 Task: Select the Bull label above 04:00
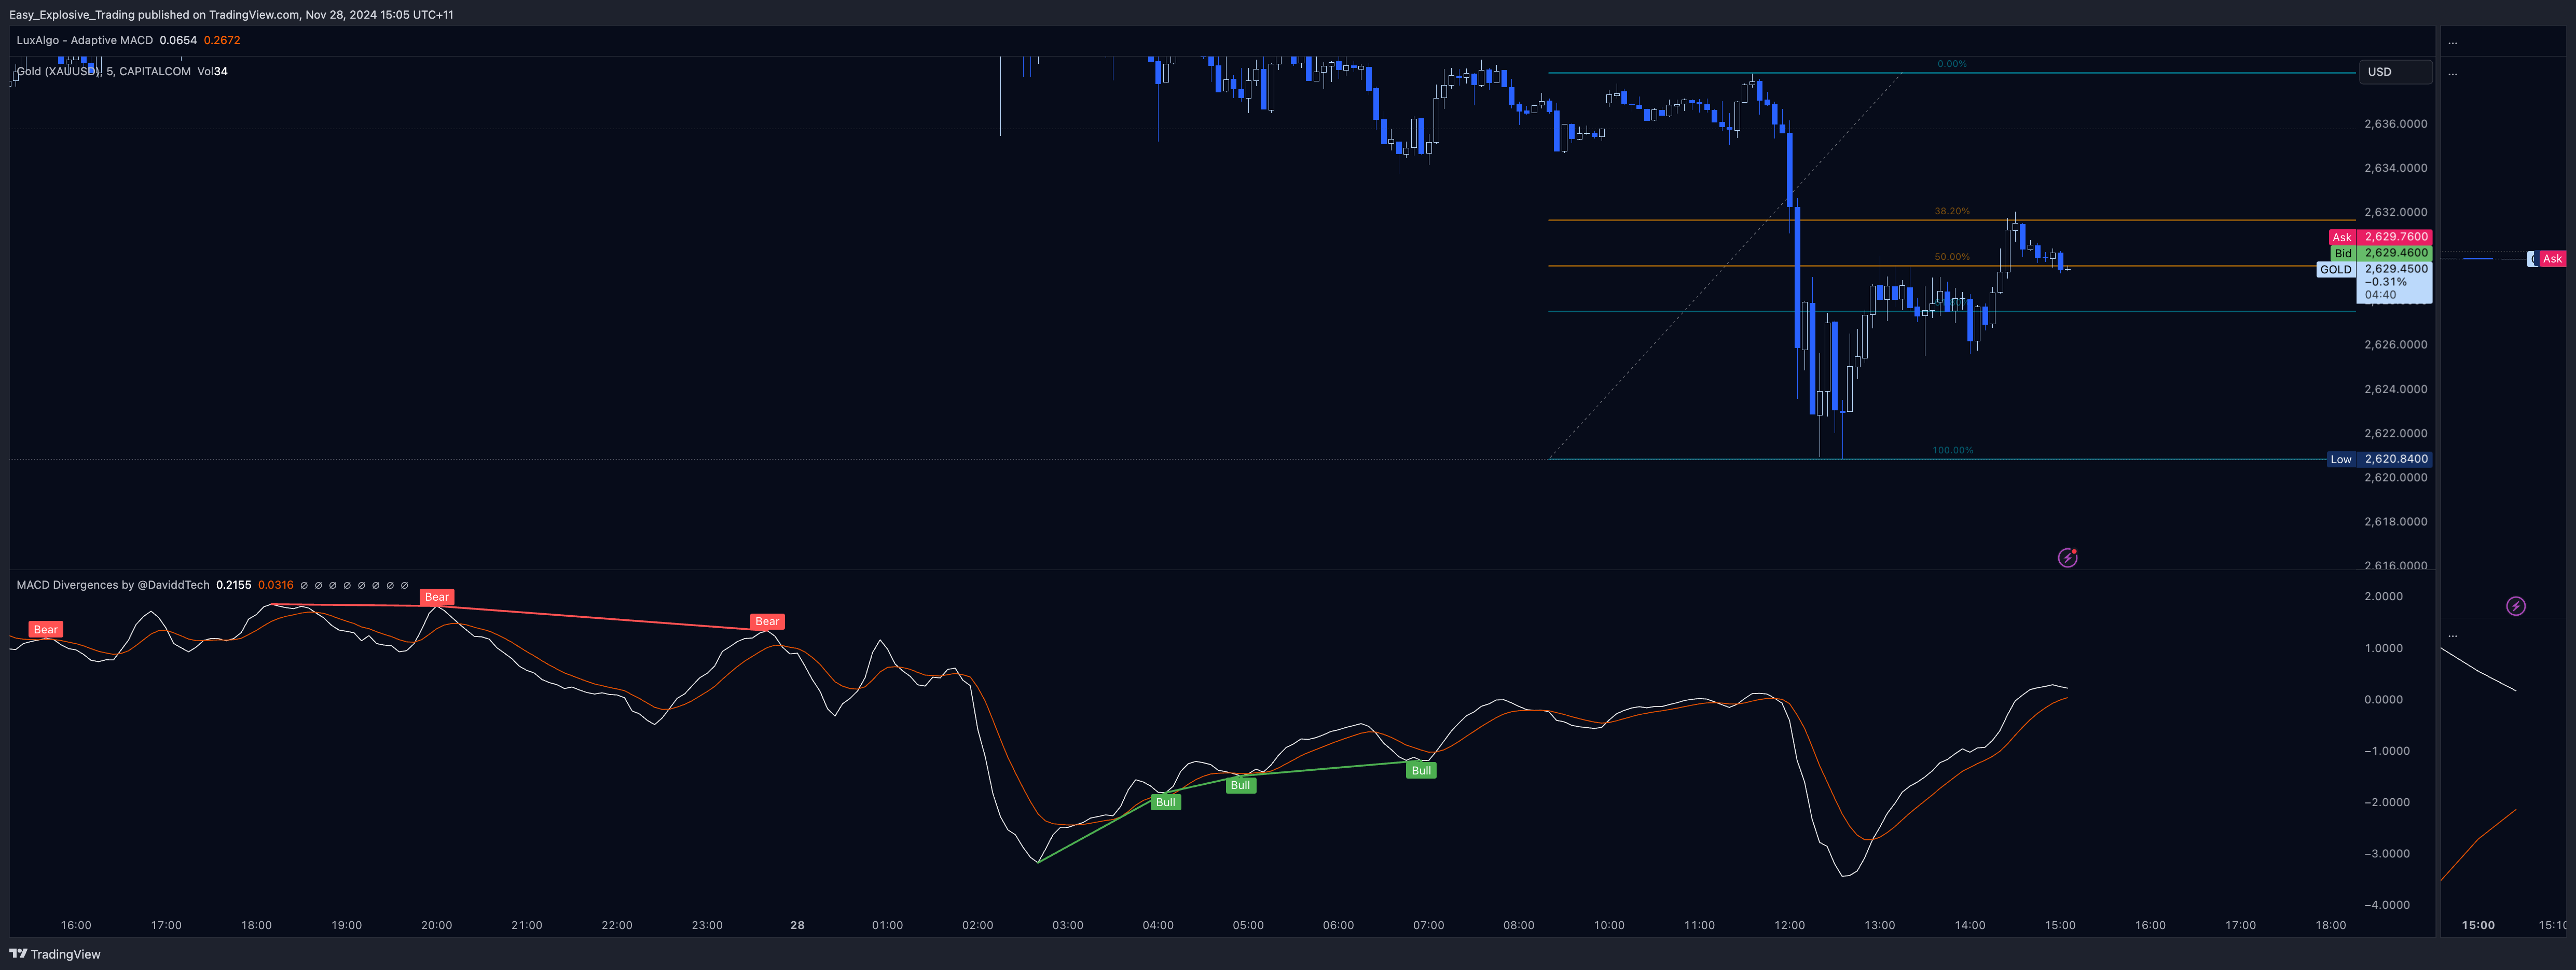click(x=1166, y=802)
